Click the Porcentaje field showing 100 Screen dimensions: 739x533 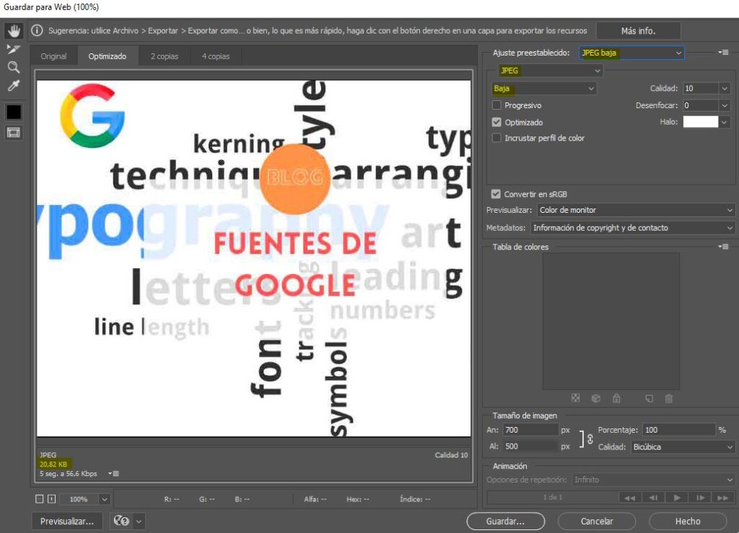coord(679,430)
